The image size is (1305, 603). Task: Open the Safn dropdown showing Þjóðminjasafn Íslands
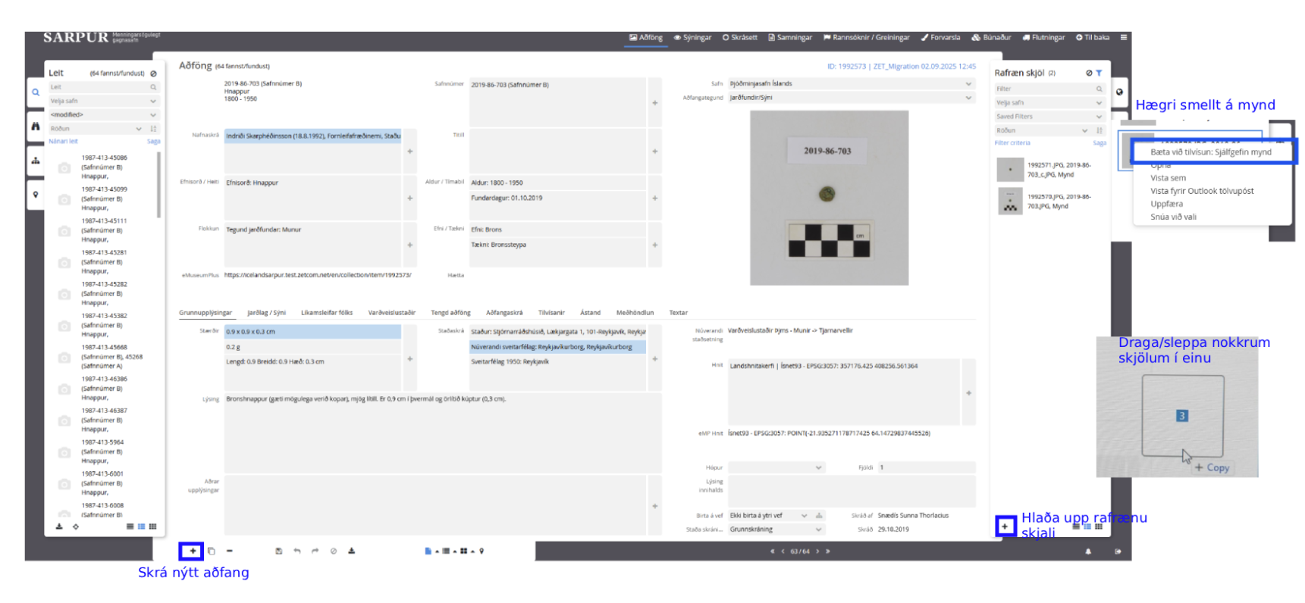coord(851,83)
